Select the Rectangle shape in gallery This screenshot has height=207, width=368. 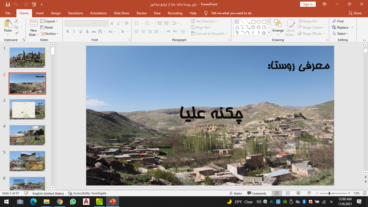click(253, 22)
